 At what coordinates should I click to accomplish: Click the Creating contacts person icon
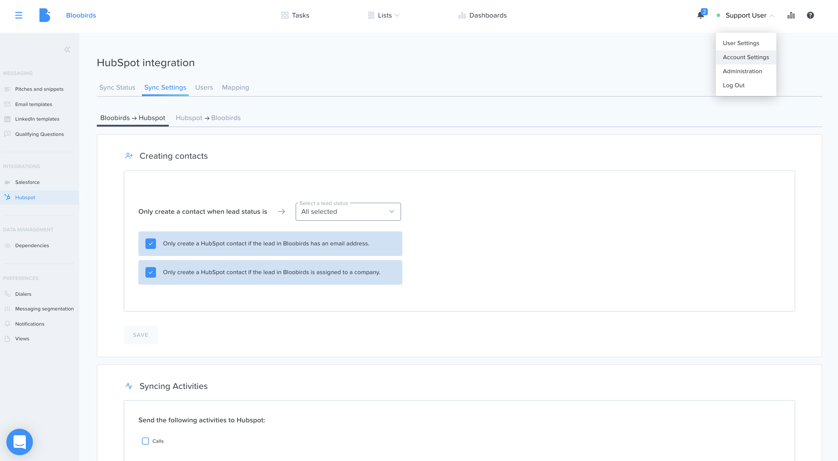click(x=129, y=156)
